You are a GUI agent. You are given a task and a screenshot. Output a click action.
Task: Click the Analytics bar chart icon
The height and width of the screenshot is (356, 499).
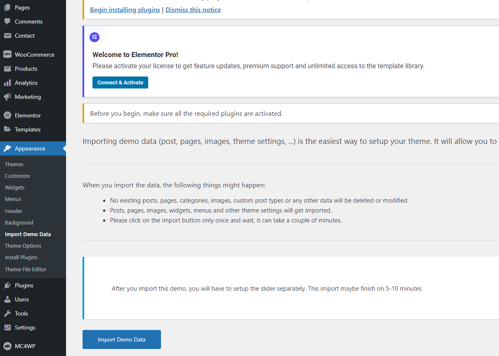click(x=7, y=83)
